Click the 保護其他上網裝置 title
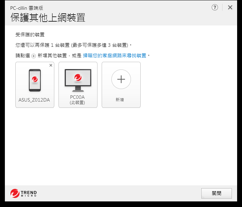 point(48,17)
